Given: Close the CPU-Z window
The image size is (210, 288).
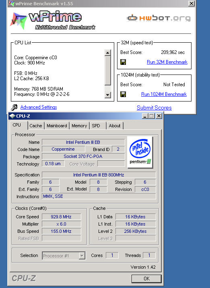Looking at the screenshot, I should (x=159, y=116).
